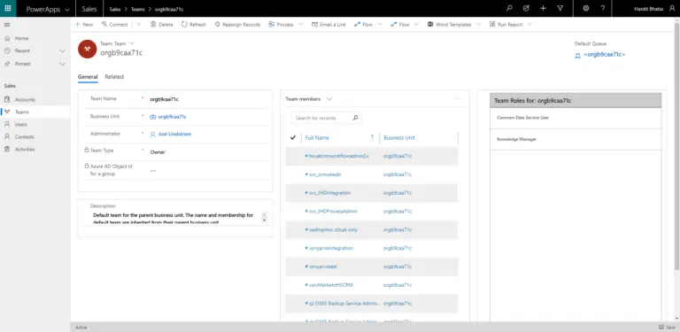
Task: Open the svc_crmsalesbi member
Action: [x=322, y=174]
